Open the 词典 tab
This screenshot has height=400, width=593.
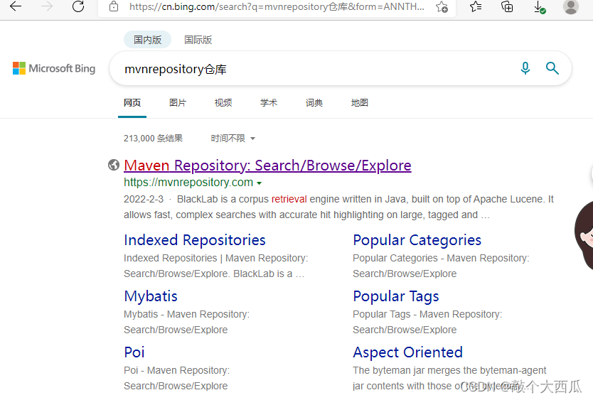click(x=314, y=103)
